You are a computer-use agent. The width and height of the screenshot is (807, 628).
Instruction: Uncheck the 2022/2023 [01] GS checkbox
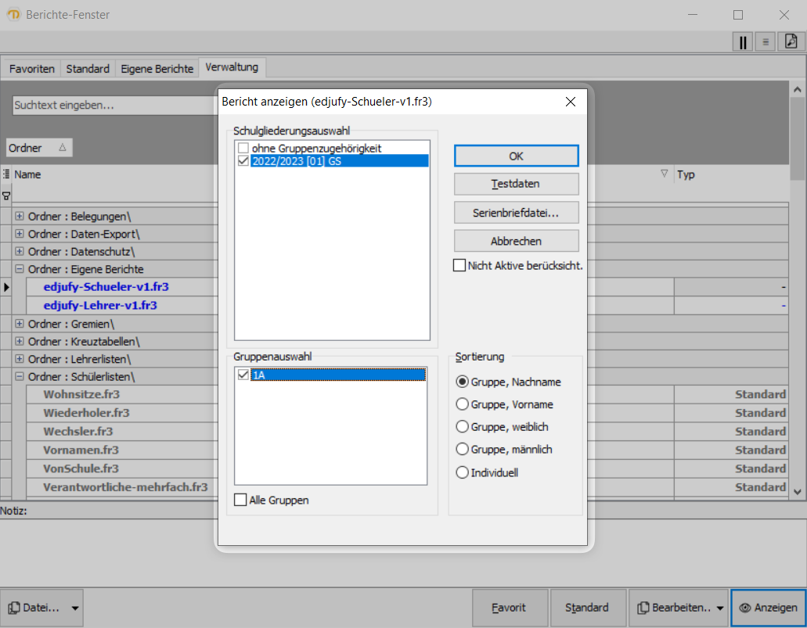(243, 160)
